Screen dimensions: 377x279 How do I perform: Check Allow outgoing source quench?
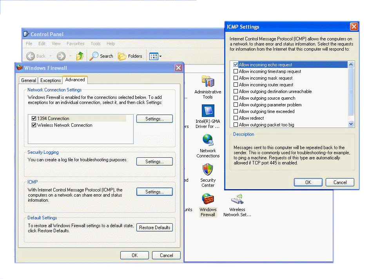click(x=236, y=98)
